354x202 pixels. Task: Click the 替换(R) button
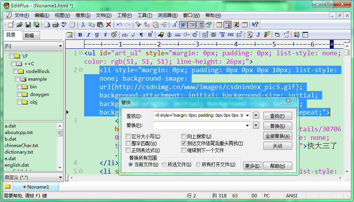(278, 126)
